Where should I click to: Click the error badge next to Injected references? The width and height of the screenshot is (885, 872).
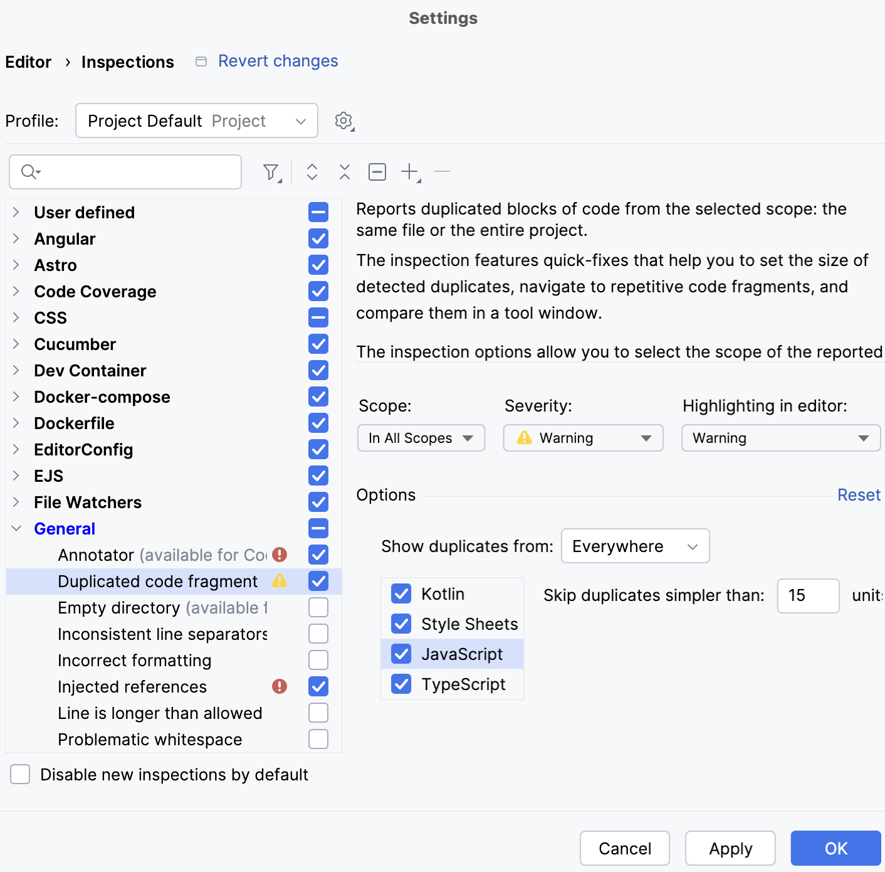(x=280, y=686)
